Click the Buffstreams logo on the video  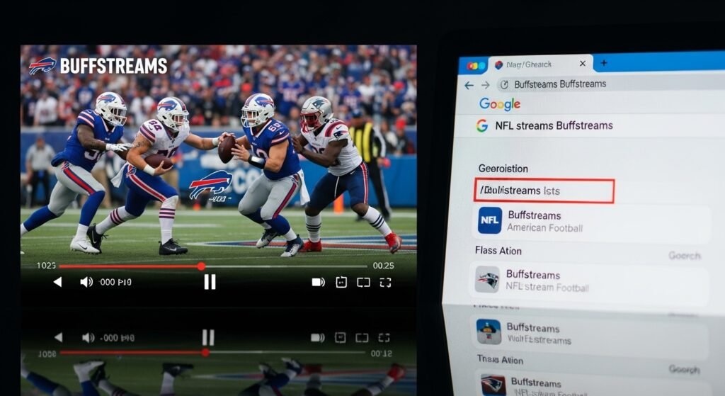click(x=98, y=66)
